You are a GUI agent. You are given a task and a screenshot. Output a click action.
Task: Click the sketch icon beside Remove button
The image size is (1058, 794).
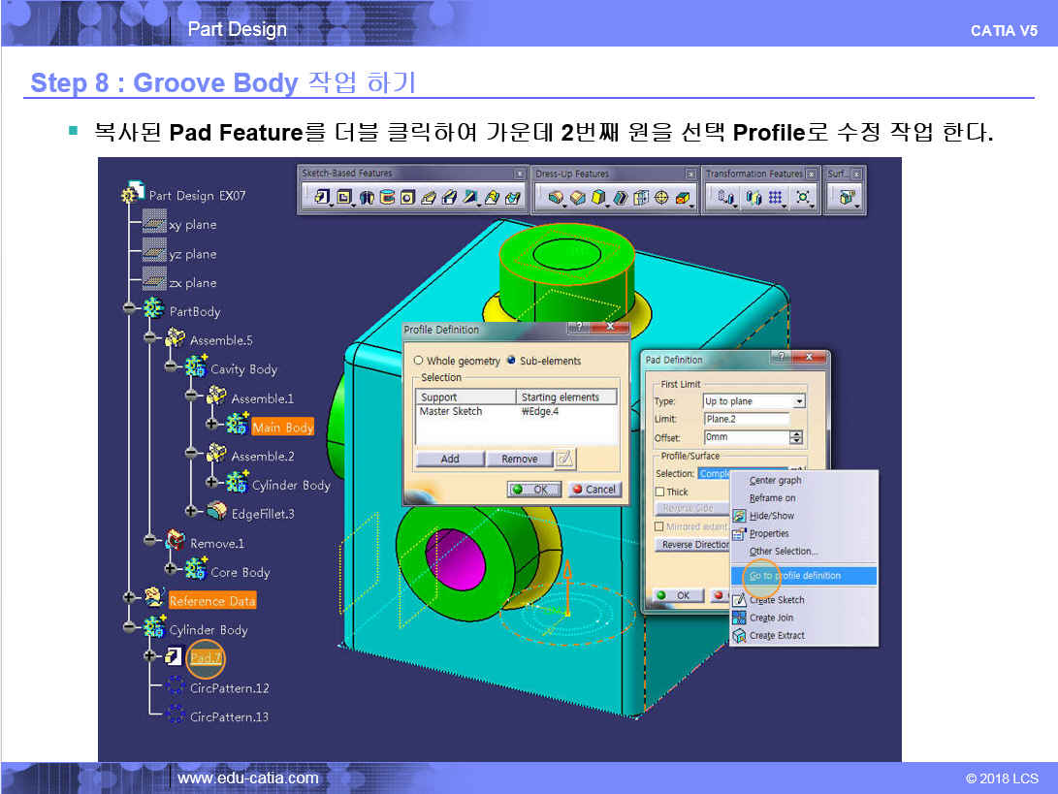pyautogui.click(x=565, y=459)
